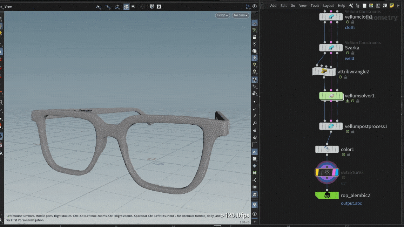The image size is (404, 227).
Task: Expand the viewport display options menu
Action: coord(248,7)
